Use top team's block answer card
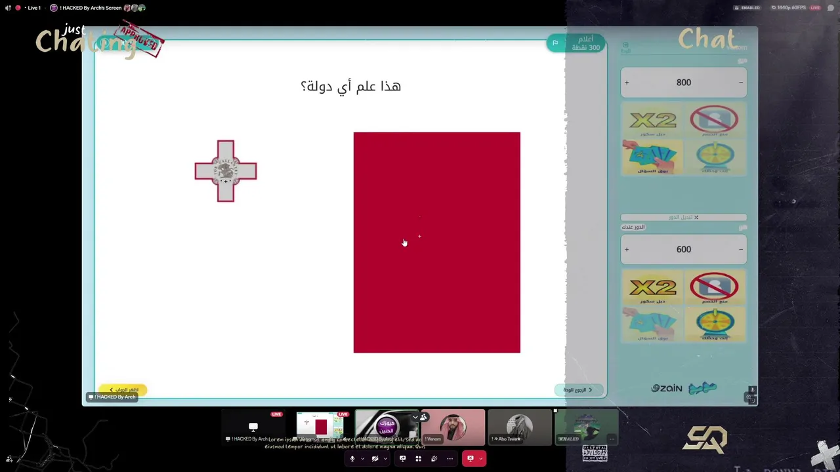840x472 pixels. tap(714, 121)
